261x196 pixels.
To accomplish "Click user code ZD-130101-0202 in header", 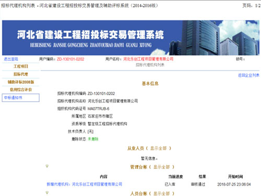I will pos(70,59).
